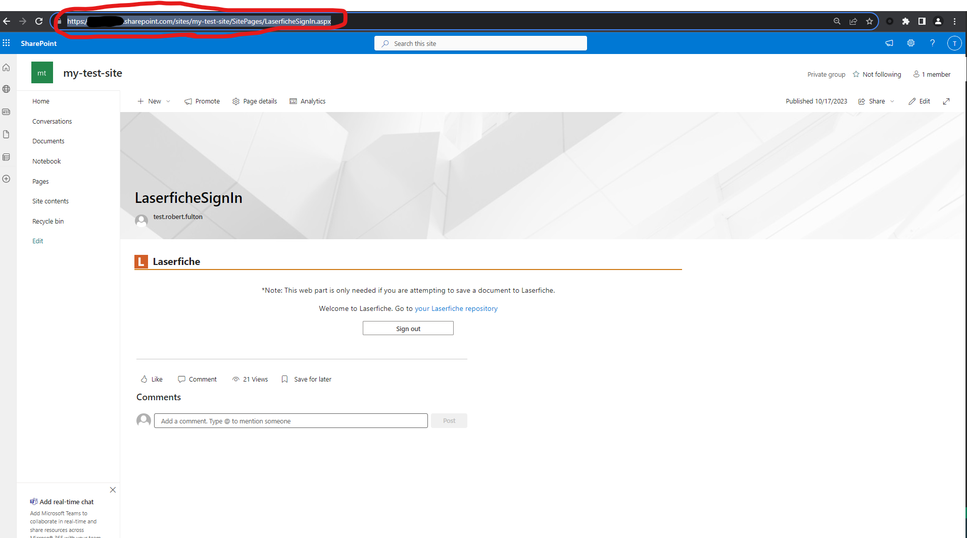Click the settings gear in SharePoint header
The image size is (967, 538).
coord(910,43)
